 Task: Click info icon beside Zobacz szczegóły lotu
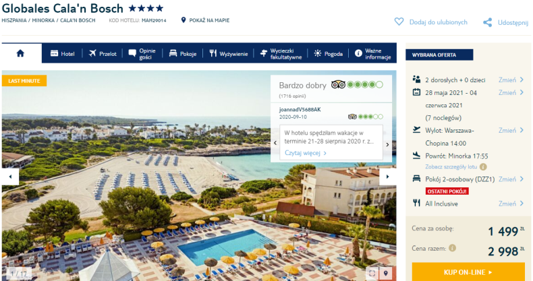[483, 166]
